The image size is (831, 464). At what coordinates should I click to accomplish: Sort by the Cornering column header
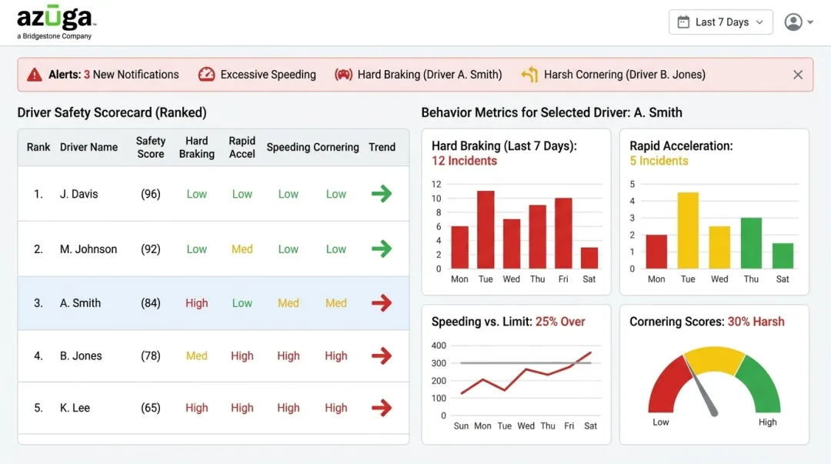336,148
